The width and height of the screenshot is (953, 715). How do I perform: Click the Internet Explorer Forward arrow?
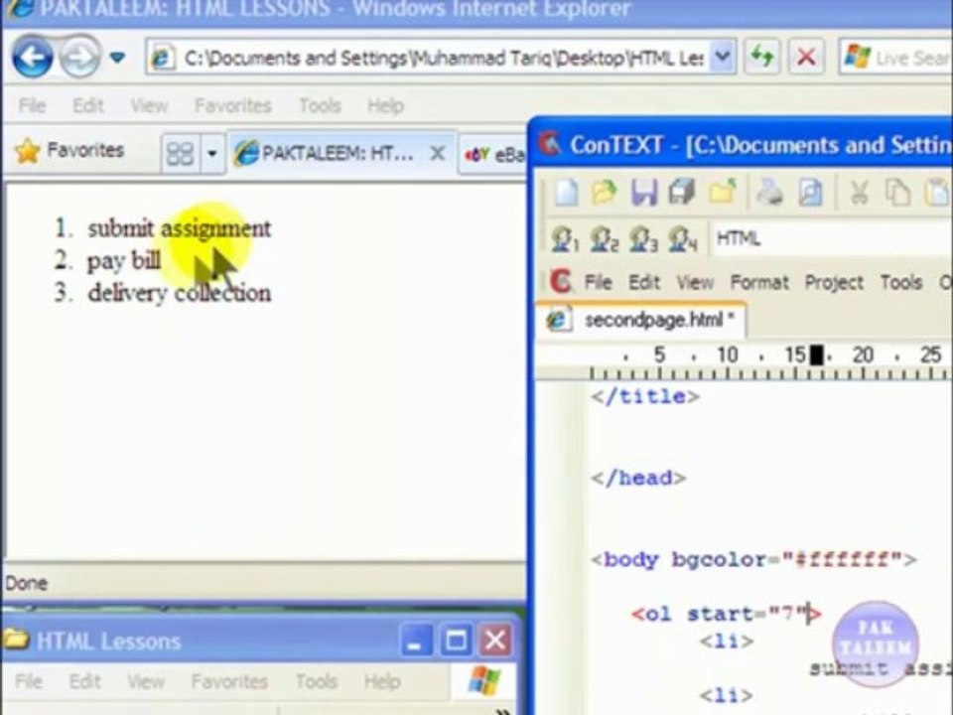(80, 58)
